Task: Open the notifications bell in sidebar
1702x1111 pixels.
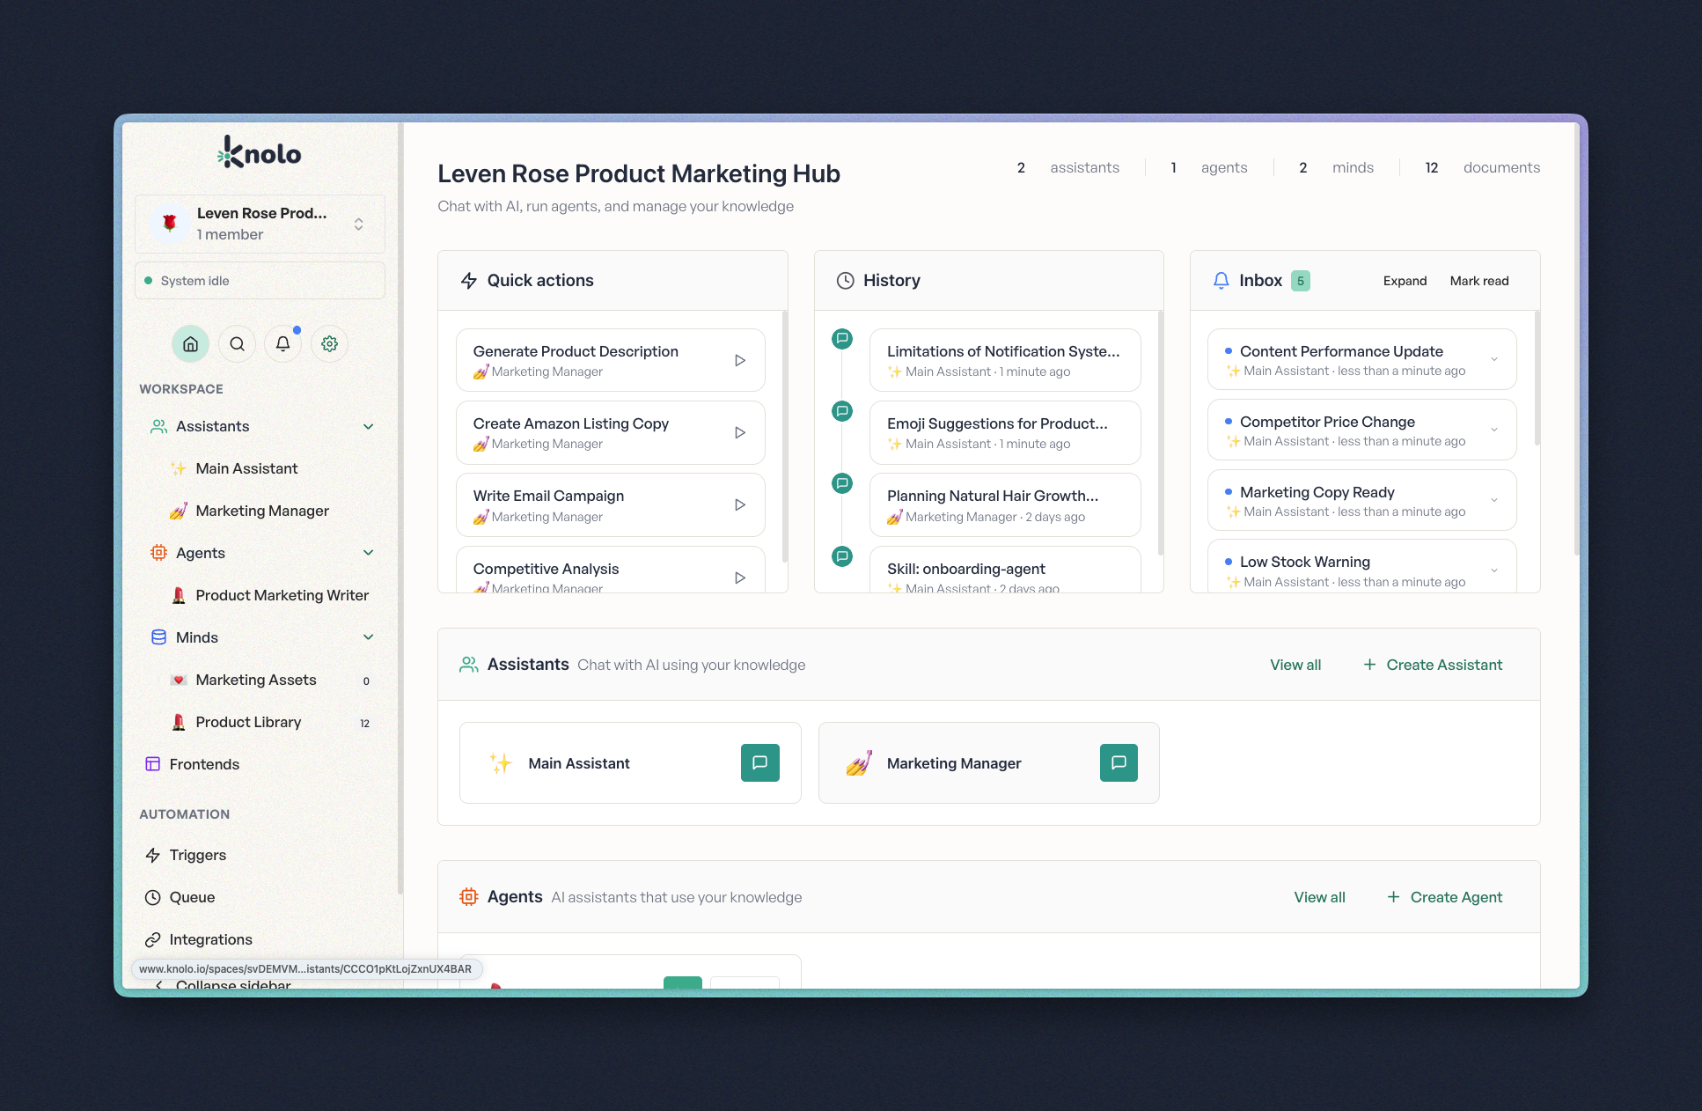Action: (x=282, y=344)
